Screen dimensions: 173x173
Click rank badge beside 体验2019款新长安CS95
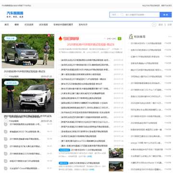tap(6, 161)
